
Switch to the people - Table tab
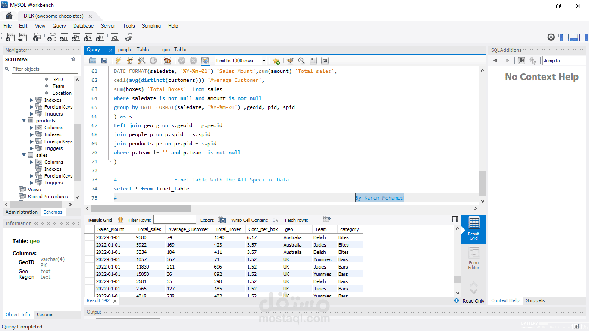(x=133, y=50)
